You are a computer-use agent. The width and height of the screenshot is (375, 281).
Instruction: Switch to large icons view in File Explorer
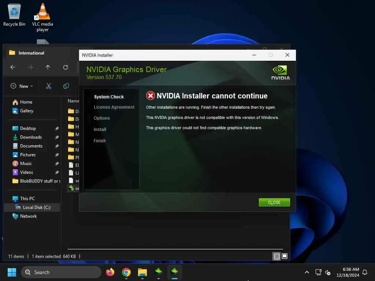pos(284,256)
